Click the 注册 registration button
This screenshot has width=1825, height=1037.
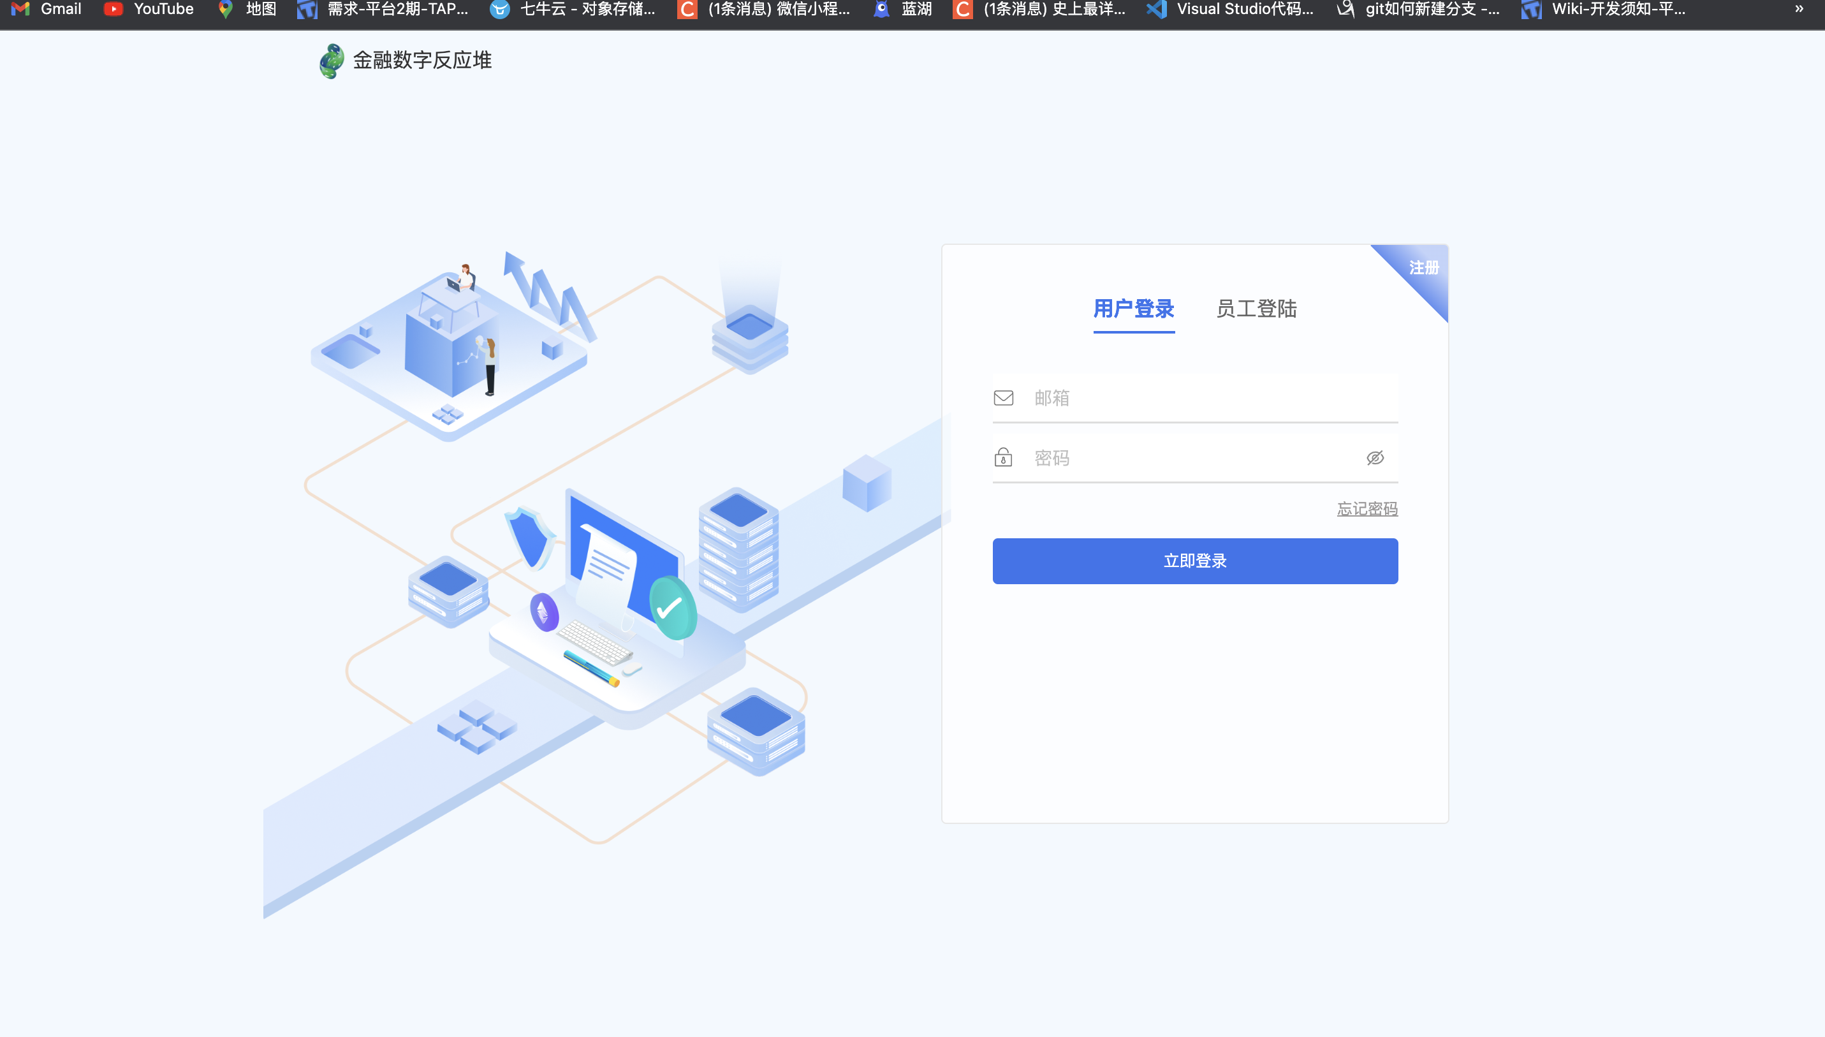[1419, 268]
